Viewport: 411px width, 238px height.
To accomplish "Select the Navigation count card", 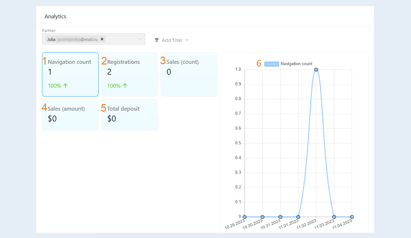I will [x=70, y=74].
